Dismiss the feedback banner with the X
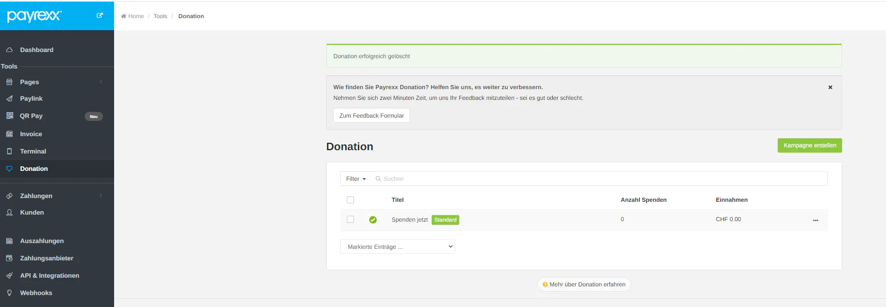This screenshot has height=307, width=886. tap(830, 87)
